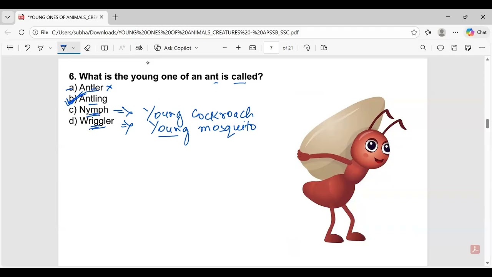This screenshot has width=492, height=277.
Task: Expand Ask Copilot dropdown arrow
Action: point(196,48)
